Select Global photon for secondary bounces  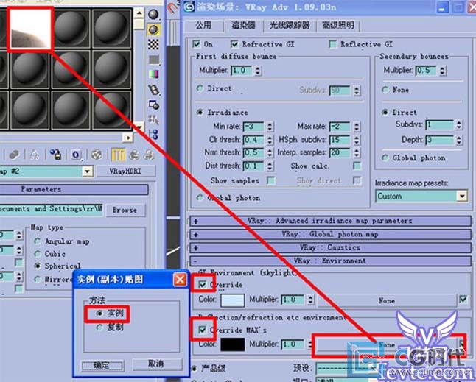point(385,158)
